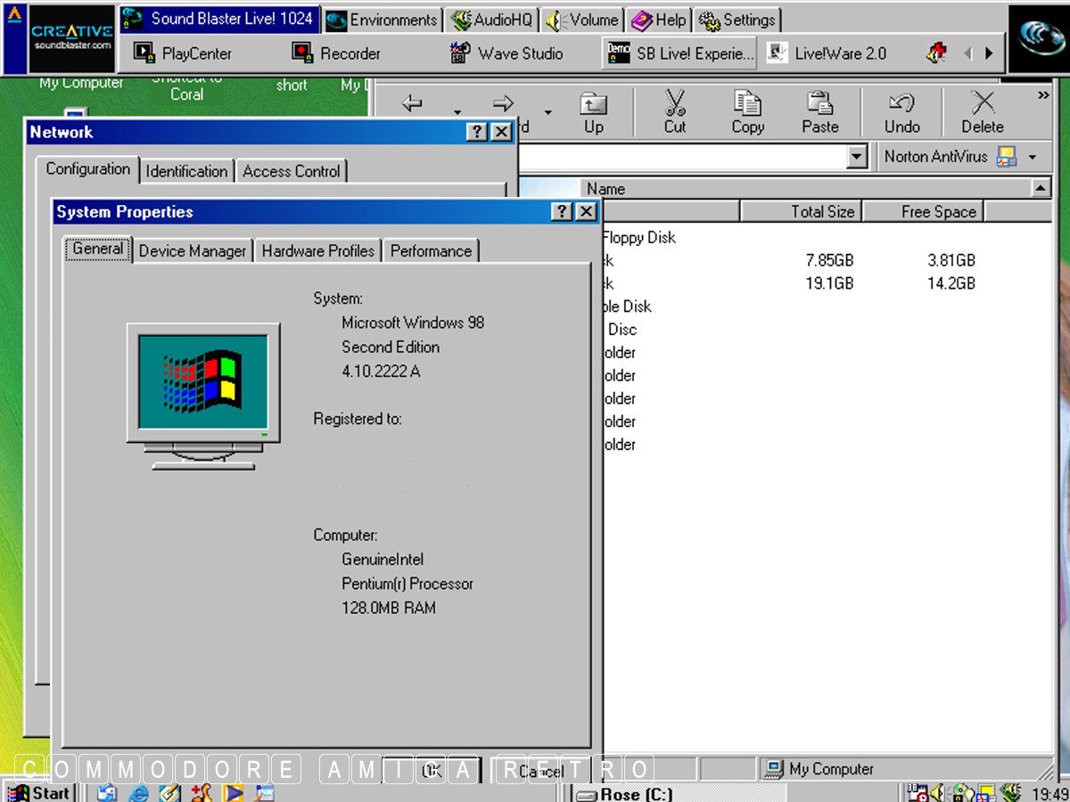Switch to the Device Manager tab
Screen dimensions: 1070x802
(x=192, y=251)
